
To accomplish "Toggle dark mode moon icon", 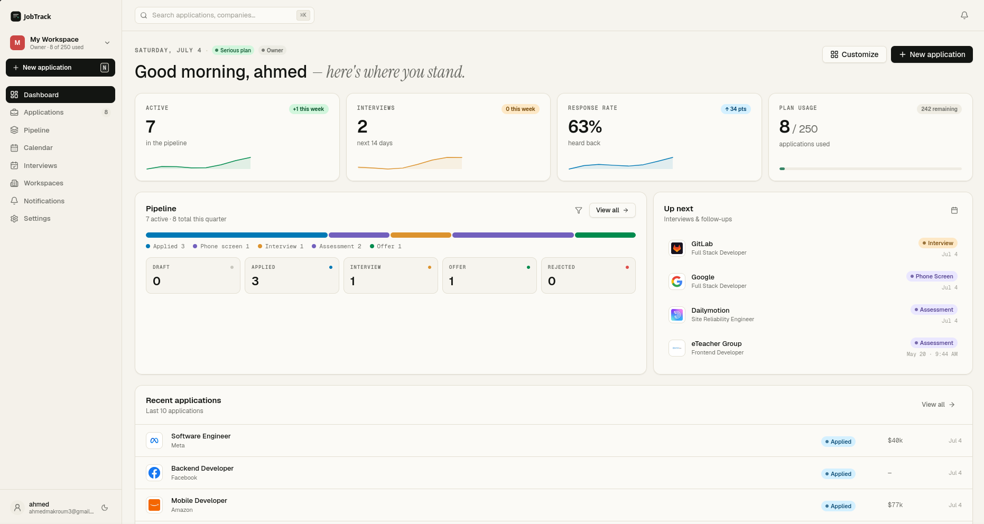I will pos(105,508).
